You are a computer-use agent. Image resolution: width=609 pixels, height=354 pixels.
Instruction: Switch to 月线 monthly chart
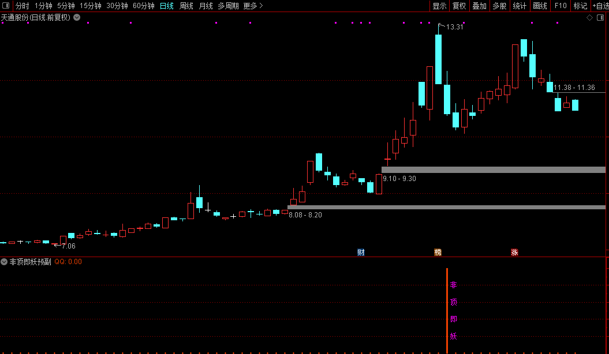tap(206, 6)
